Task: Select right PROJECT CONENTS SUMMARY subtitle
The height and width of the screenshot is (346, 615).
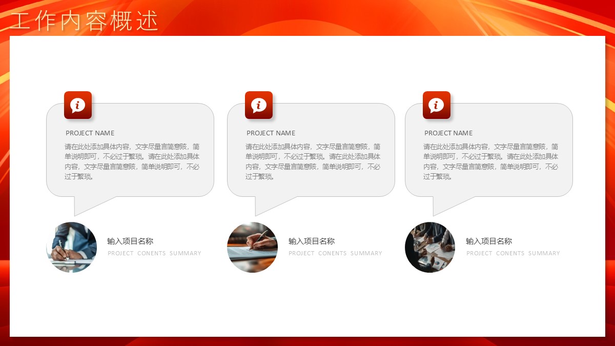Action: 513,253
